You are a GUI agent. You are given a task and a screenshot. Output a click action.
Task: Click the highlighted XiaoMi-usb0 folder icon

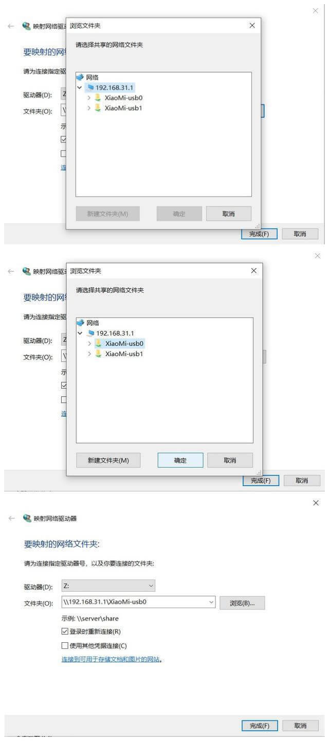click(x=98, y=343)
